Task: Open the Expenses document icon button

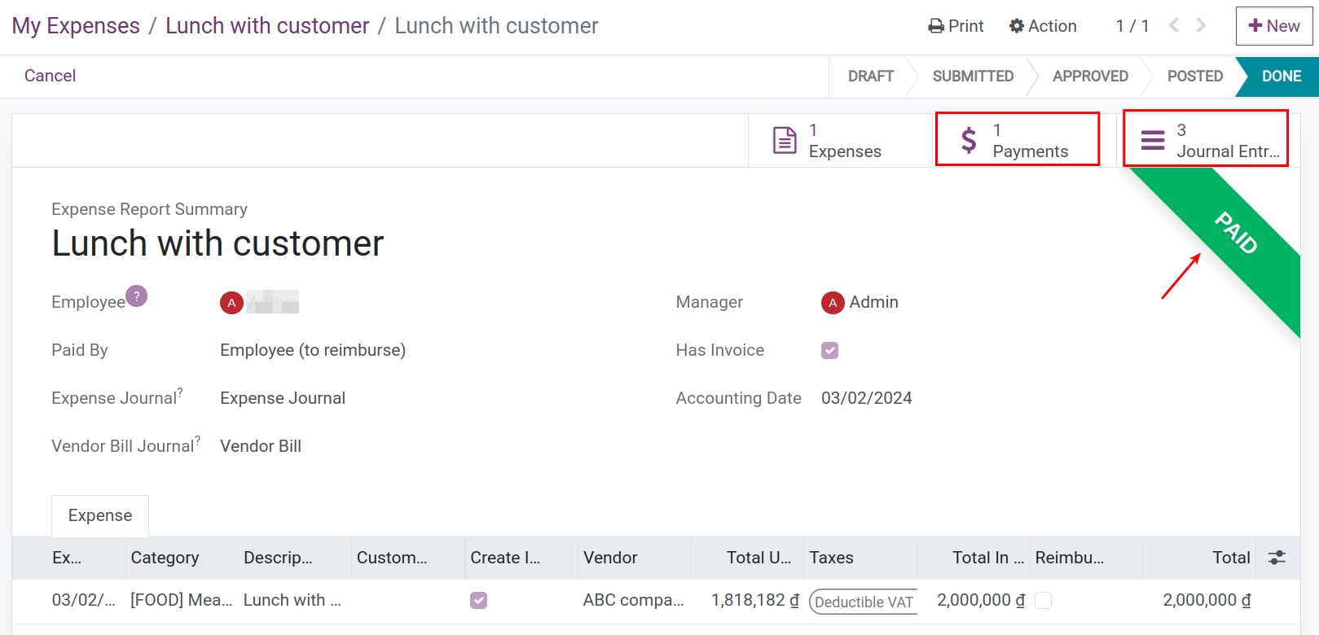Action: point(785,140)
